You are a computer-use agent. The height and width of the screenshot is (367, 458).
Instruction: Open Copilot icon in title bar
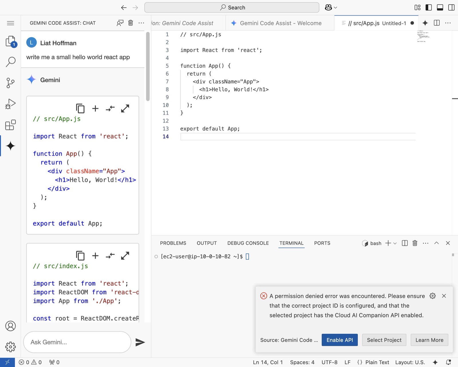coord(328,7)
